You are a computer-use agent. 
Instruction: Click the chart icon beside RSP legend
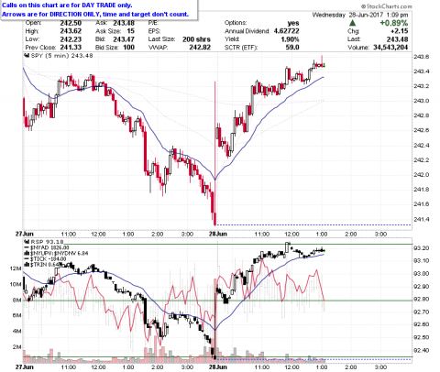[x=27, y=242]
